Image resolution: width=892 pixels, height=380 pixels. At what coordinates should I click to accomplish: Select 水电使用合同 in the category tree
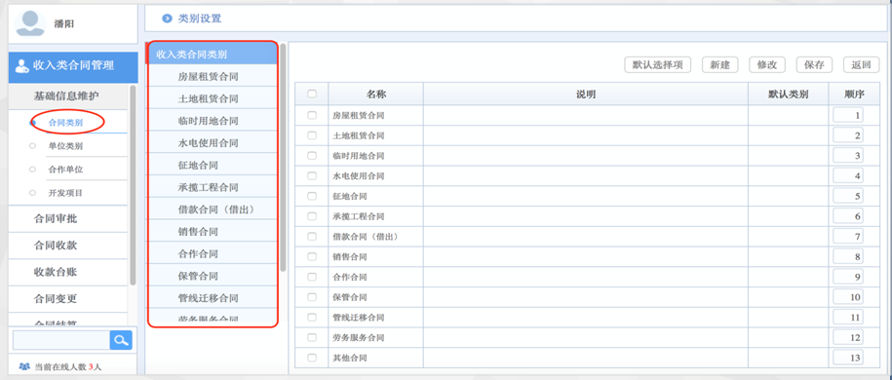pos(213,143)
